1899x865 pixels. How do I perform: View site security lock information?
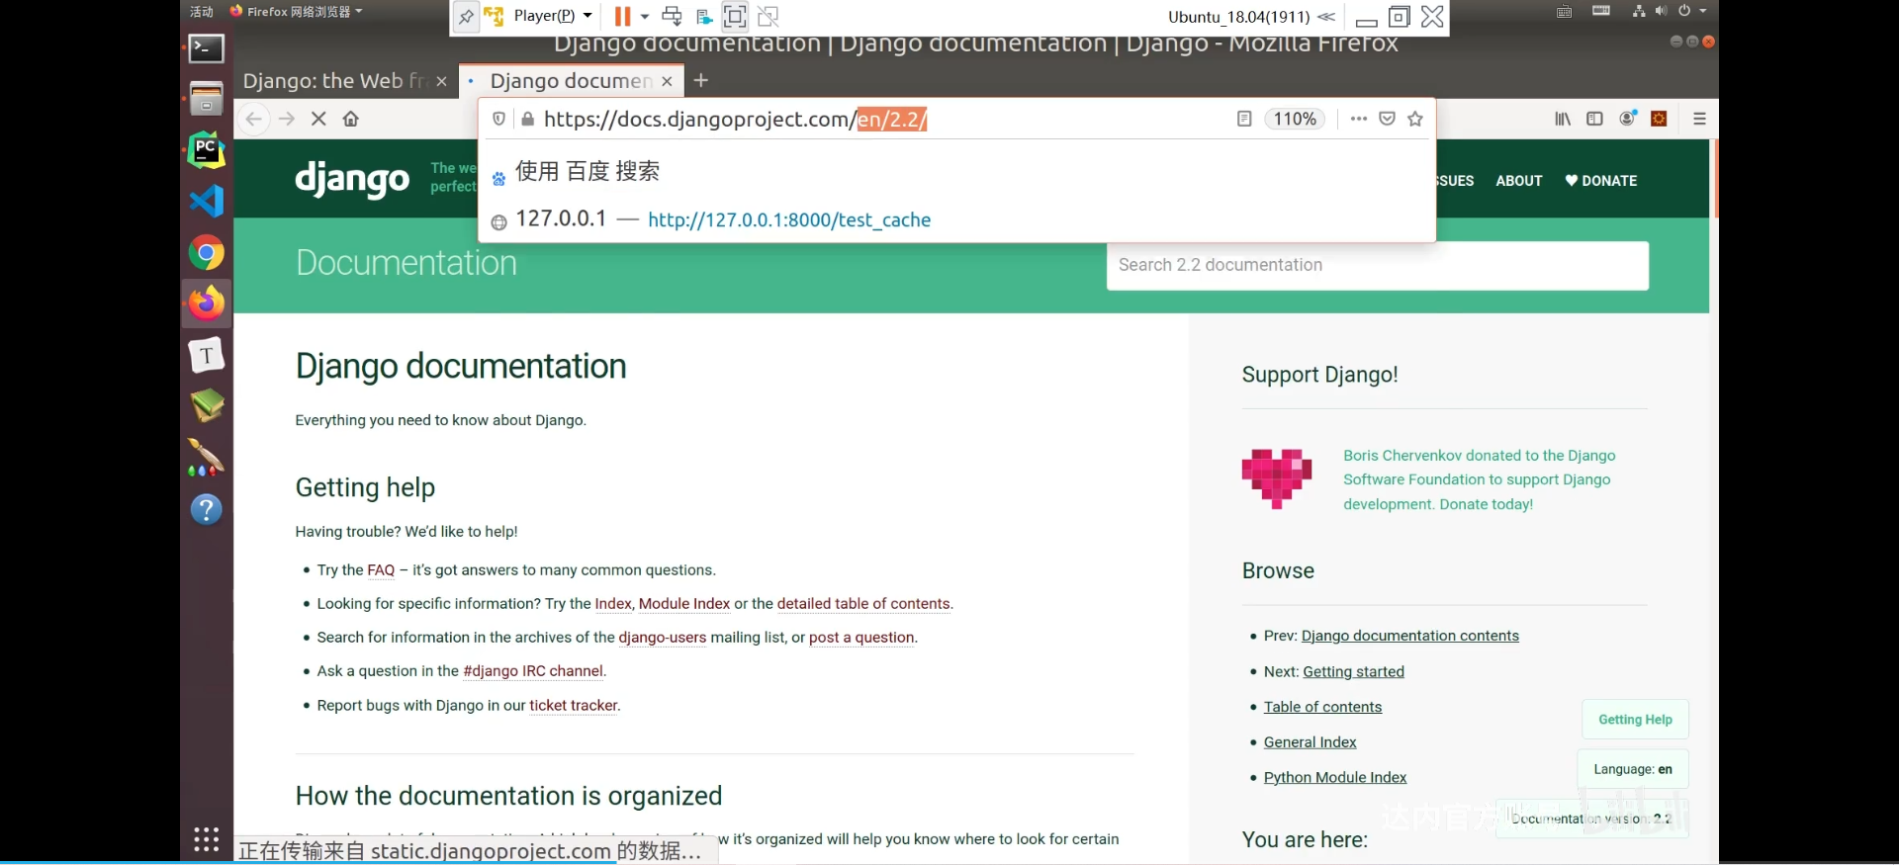pyautogui.click(x=527, y=120)
